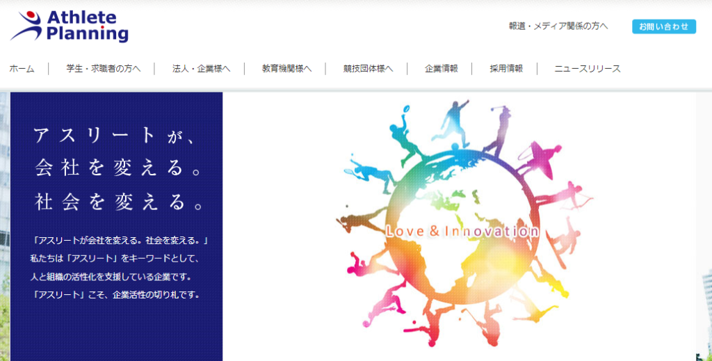
Task: Click the red-and-blue athlete figure in logo
Action: point(27,26)
